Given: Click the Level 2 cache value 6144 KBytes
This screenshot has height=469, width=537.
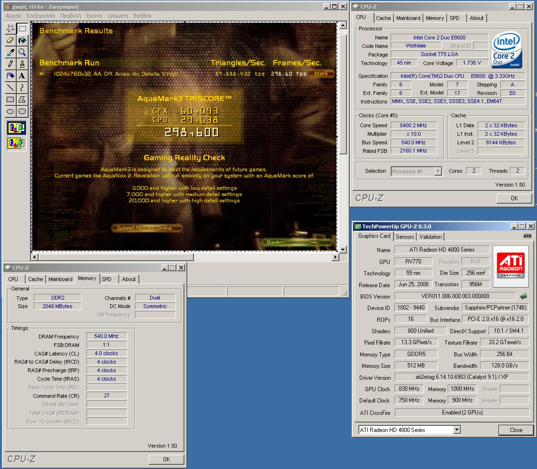Looking at the screenshot, I should point(501,143).
